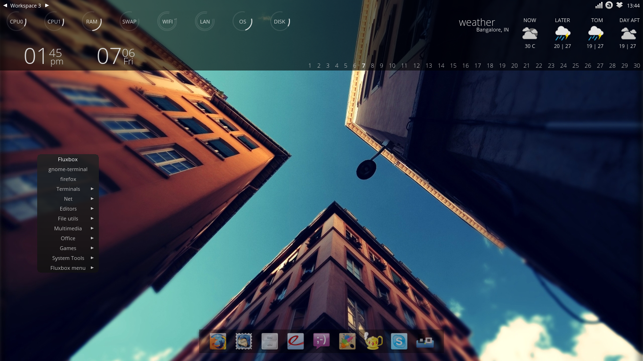
Task: Open Thunderbird mail icon in the dock
Action: point(243,342)
